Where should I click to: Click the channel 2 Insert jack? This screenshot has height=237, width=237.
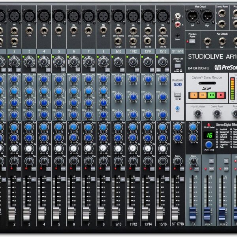14,41
